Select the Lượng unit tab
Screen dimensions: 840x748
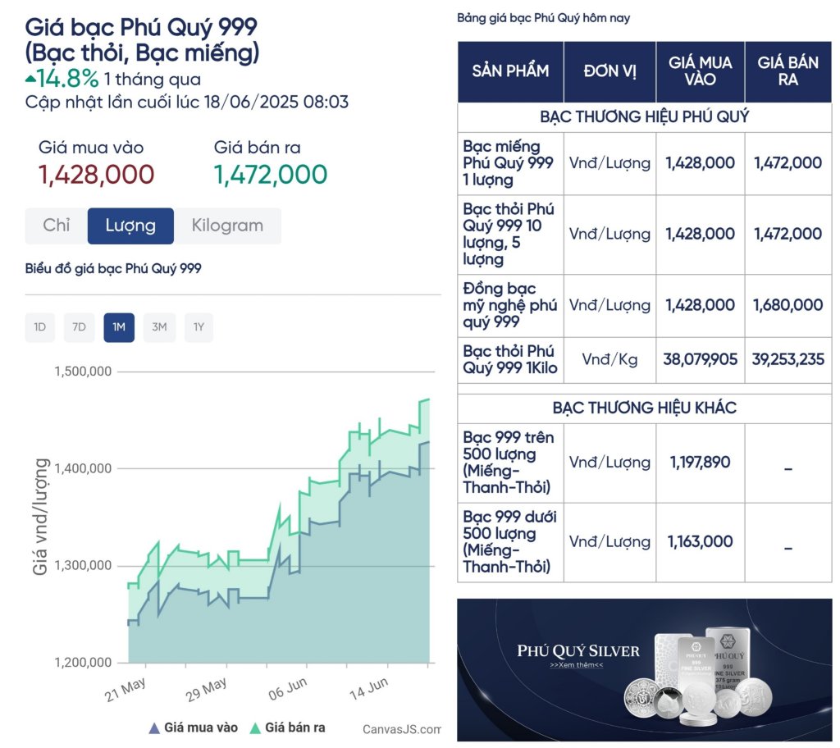[130, 226]
